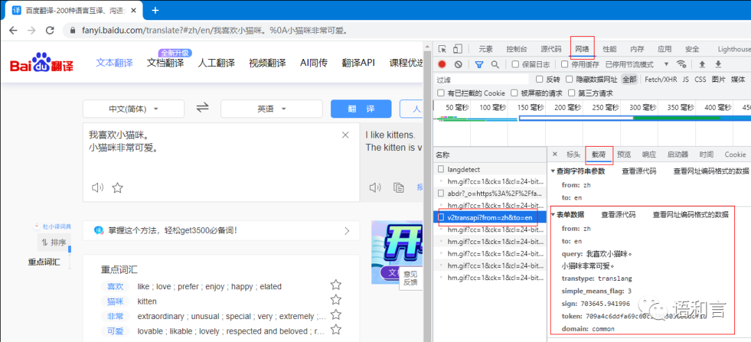Export HAR file with download arrow
The image size is (751, 342).
(x=718, y=64)
